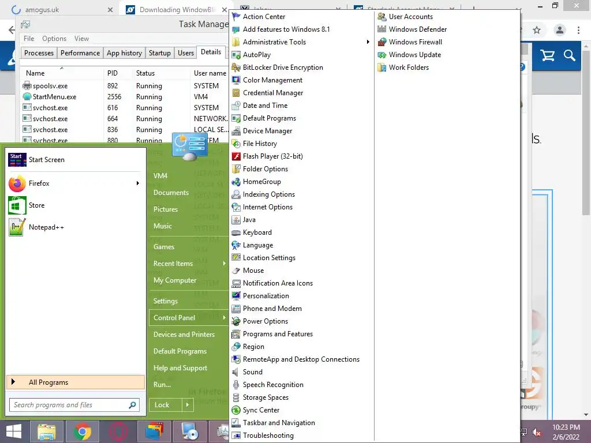Open the Keyboard icon
Image resolution: width=591 pixels, height=443 pixels.
point(236,232)
